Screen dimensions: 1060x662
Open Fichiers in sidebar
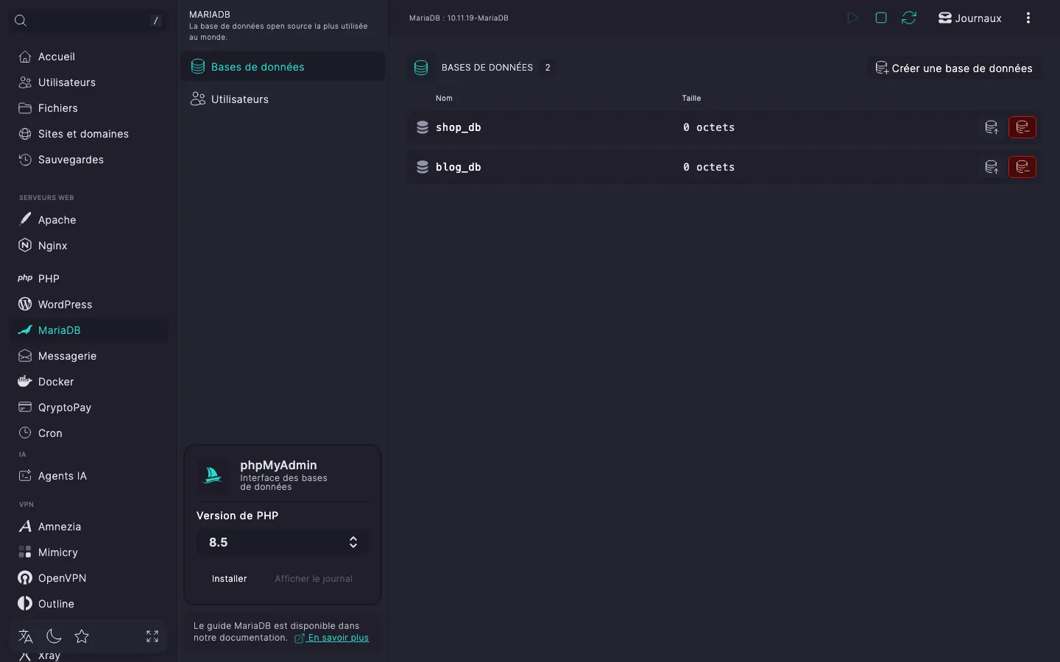point(88,108)
